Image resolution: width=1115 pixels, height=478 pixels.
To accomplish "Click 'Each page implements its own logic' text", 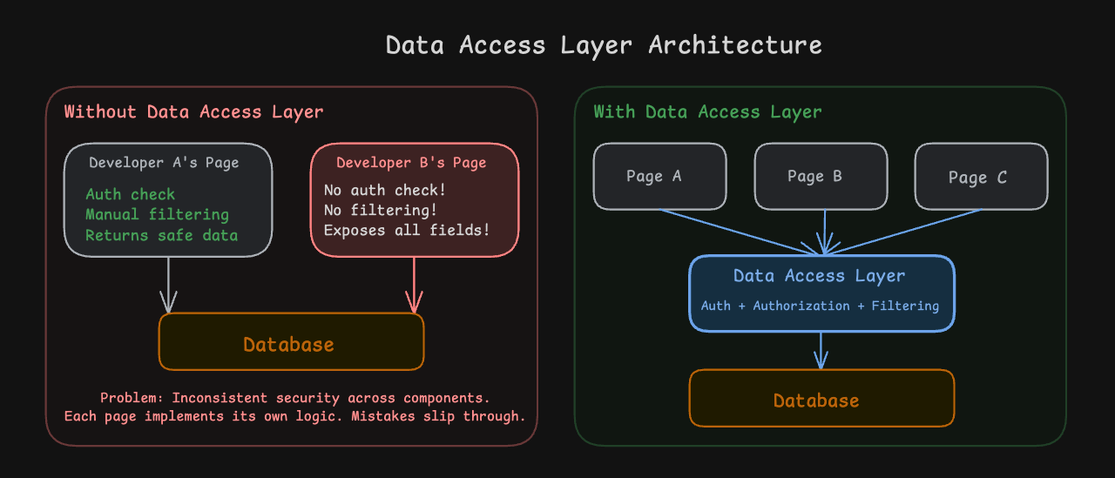I will [x=203, y=416].
